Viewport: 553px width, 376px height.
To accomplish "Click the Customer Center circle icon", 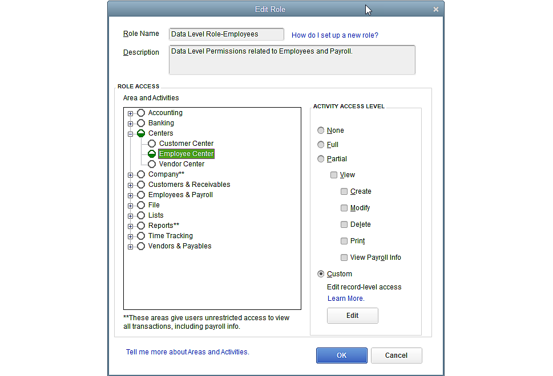I will pos(152,144).
